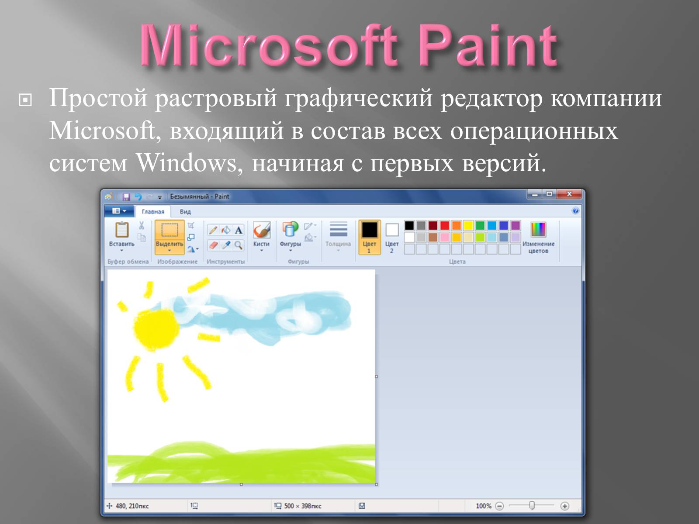The height and width of the screenshot is (524, 699).
Task: Click the Paint help question mark icon
Action: click(575, 211)
